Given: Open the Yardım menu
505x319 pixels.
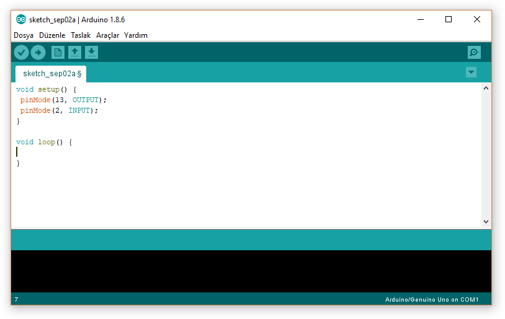Looking at the screenshot, I should coord(136,35).
